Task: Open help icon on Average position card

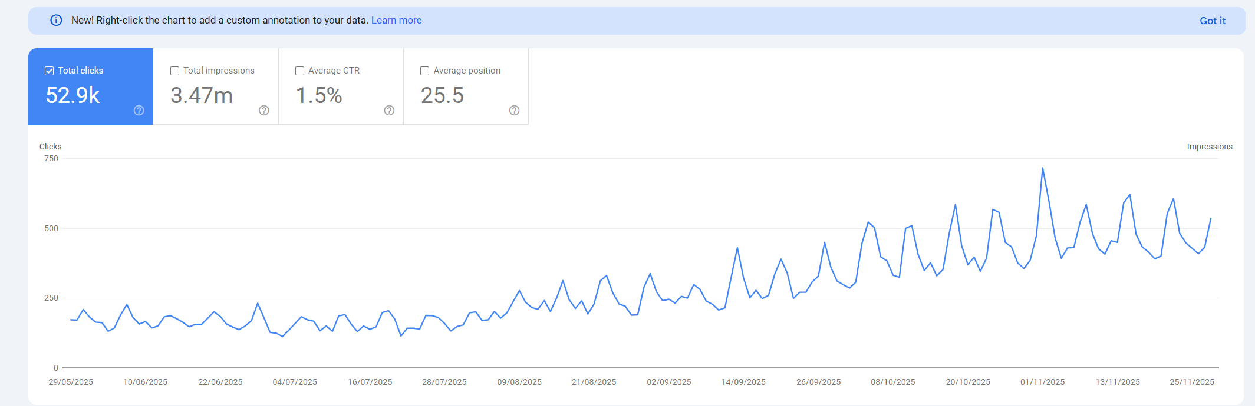Action: (514, 111)
